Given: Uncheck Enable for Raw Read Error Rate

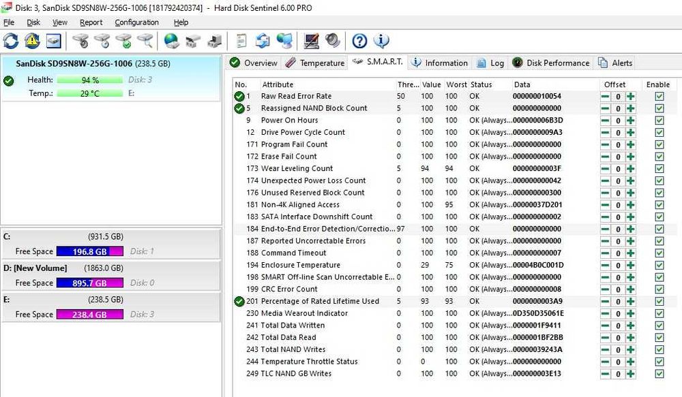Looking at the screenshot, I should pyautogui.click(x=659, y=97).
